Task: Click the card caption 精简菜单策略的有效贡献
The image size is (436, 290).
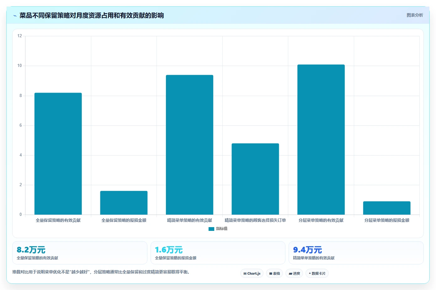Action: (x=314, y=258)
